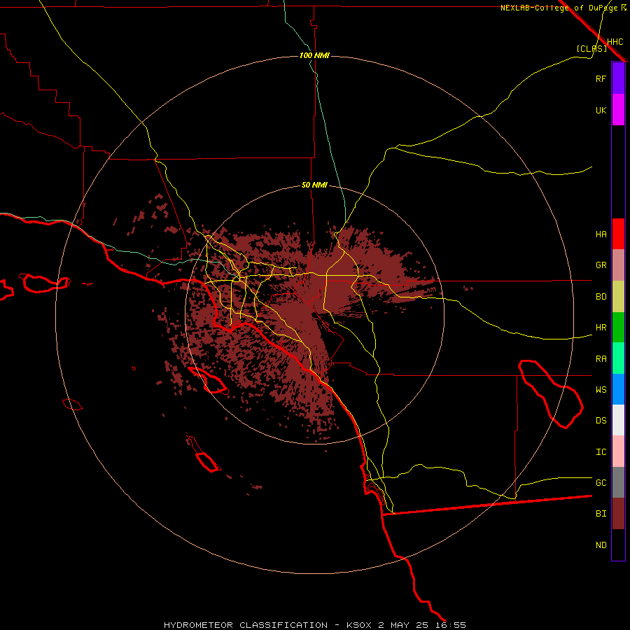
Task: Select the GC gray legend swatch
Action: coord(618,482)
